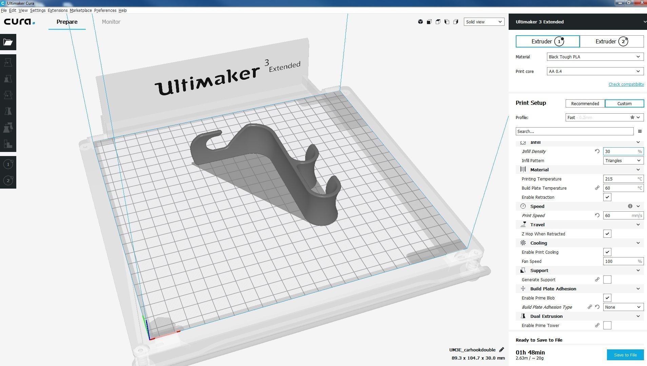Expand the Ultimaker 3 Extended printer selector
The width and height of the screenshot is (647, 366).
click(x=578, y=22)
